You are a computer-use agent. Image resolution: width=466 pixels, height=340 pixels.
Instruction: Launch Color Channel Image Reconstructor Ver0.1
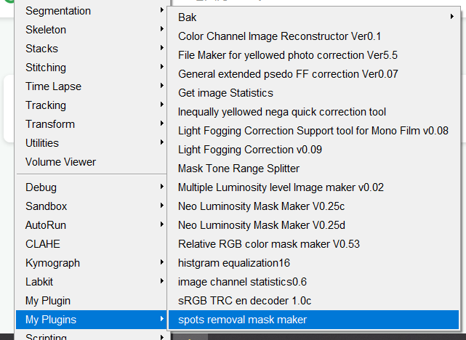(279, 36)
